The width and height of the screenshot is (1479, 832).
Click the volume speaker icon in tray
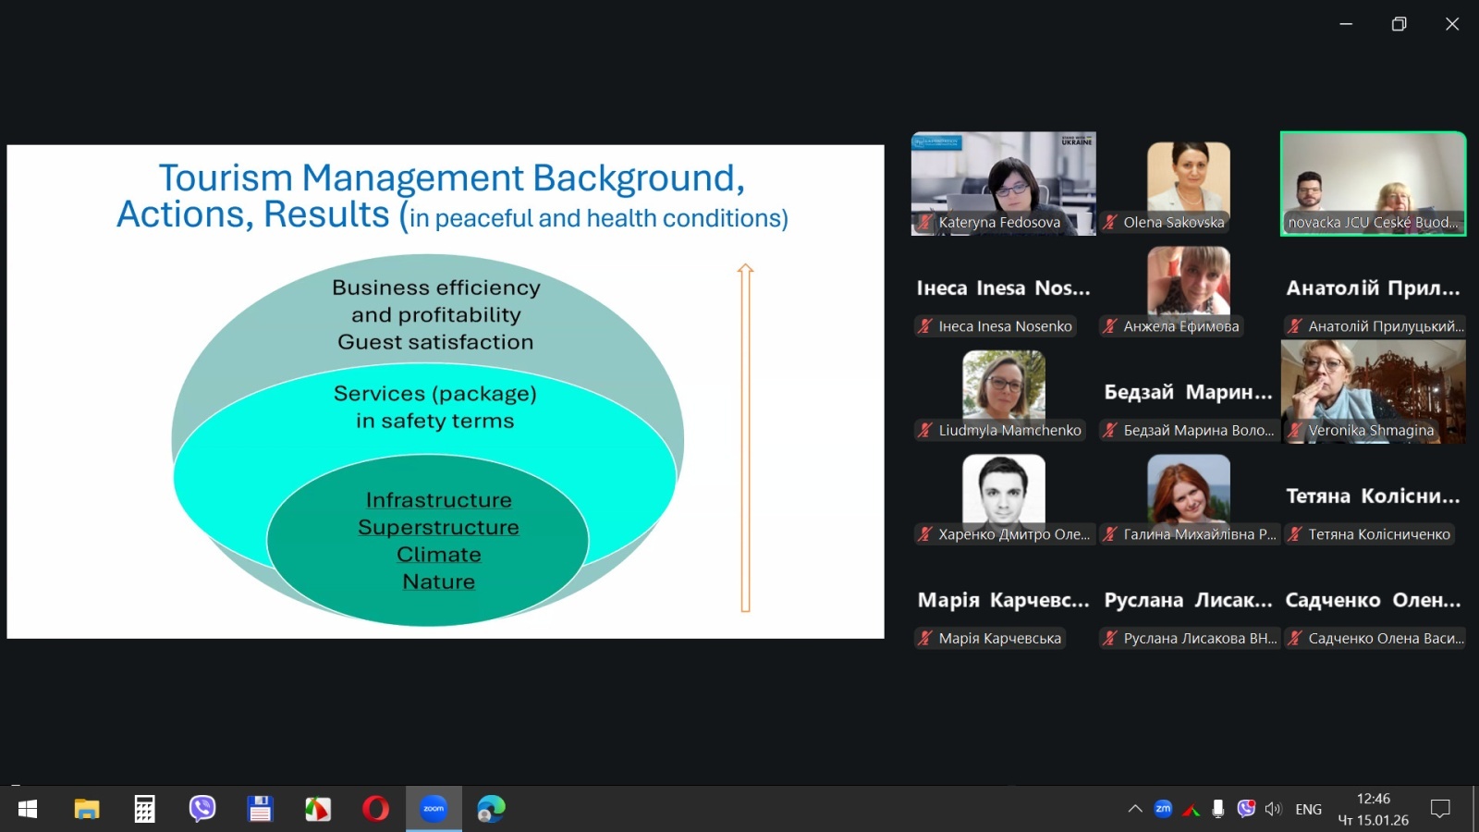click(x=1273, y=809)
